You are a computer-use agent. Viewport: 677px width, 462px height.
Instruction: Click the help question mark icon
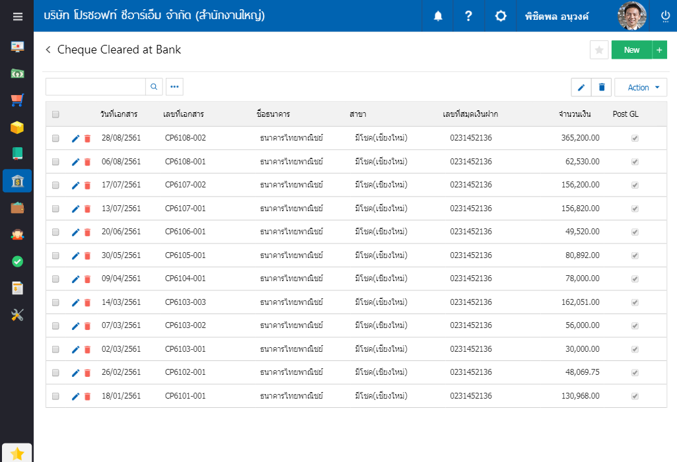point(468,16)
